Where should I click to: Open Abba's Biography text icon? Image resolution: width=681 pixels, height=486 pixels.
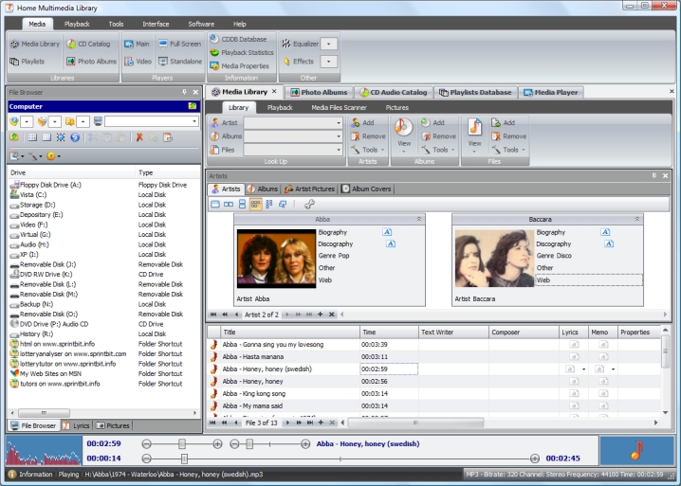tap(388, 232)
